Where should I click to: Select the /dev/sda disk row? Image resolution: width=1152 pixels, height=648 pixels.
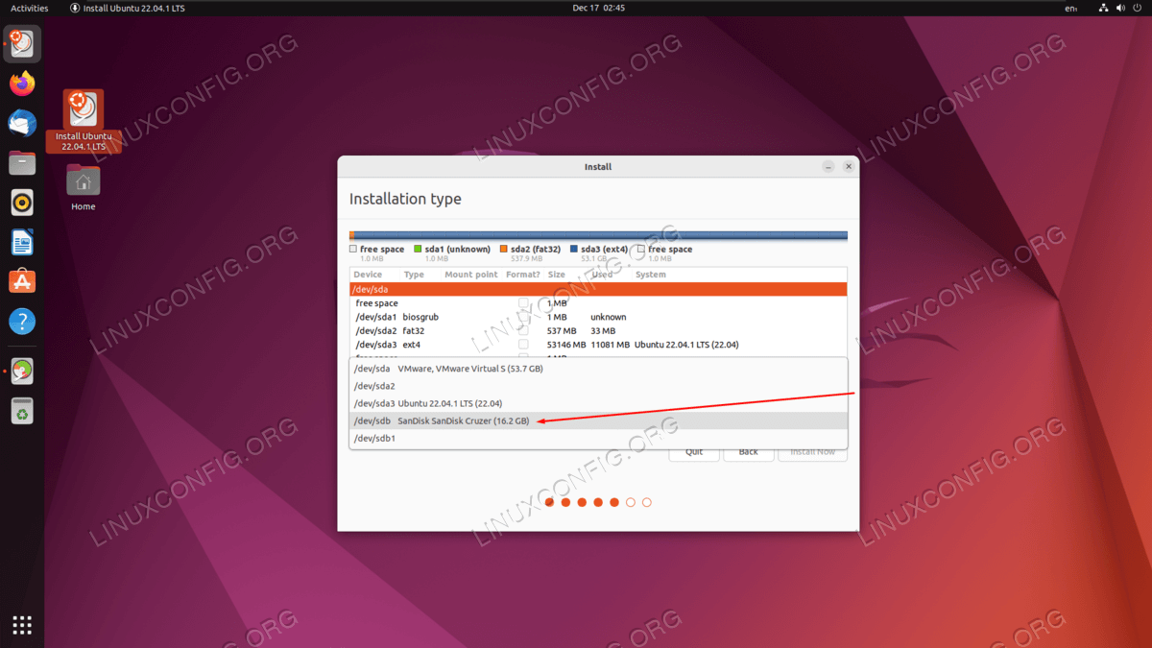click(x=598, y=289)
